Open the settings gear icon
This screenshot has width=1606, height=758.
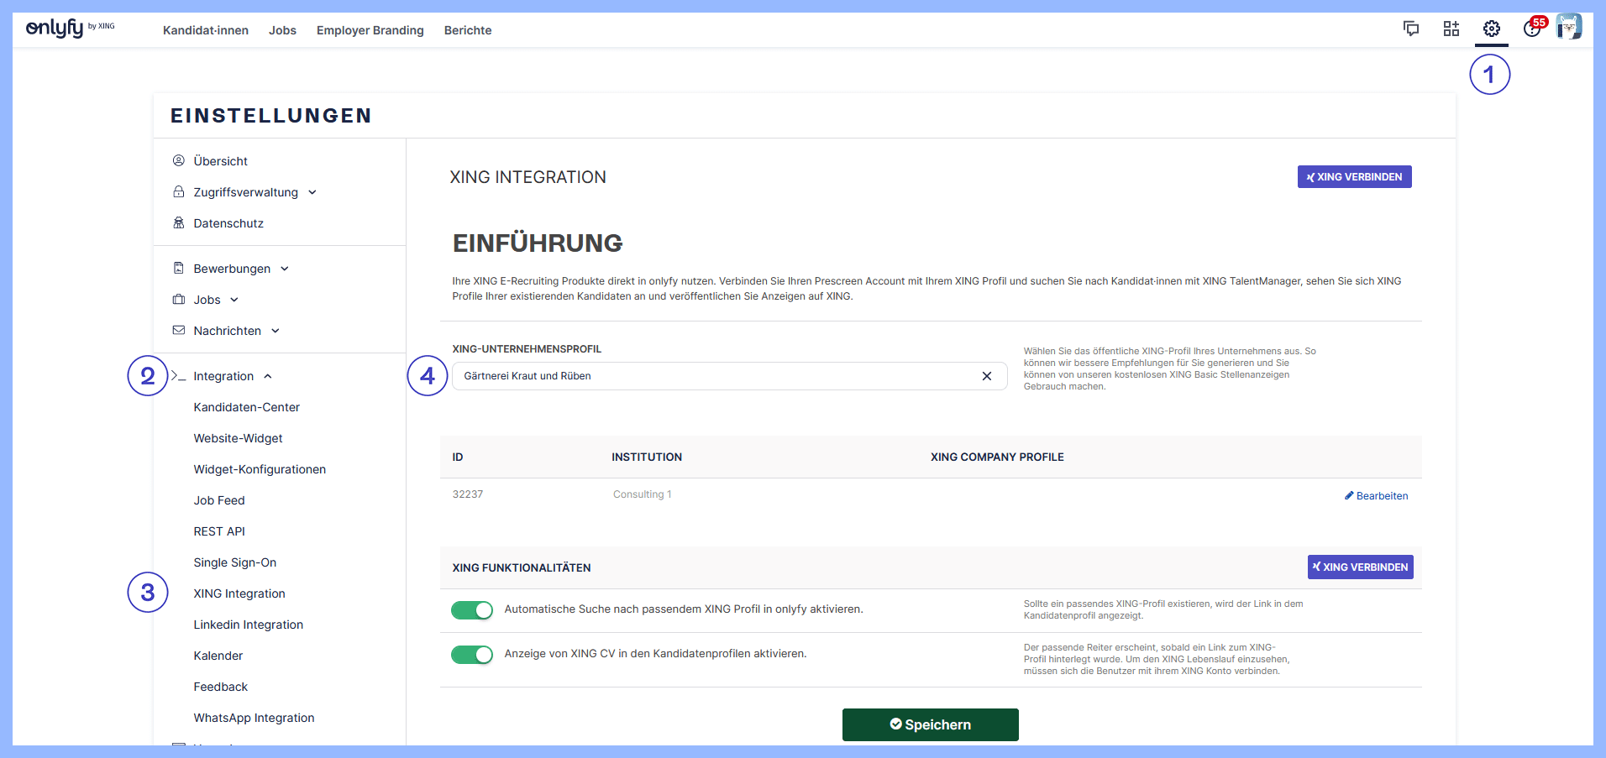1491,29
